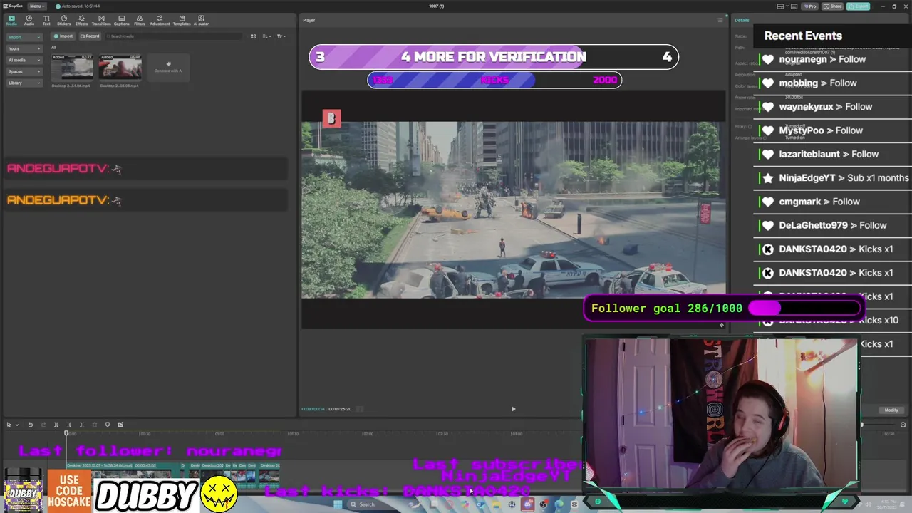
Task: Click the last timeline toolbar icon
Action: [x=120, y=425]
